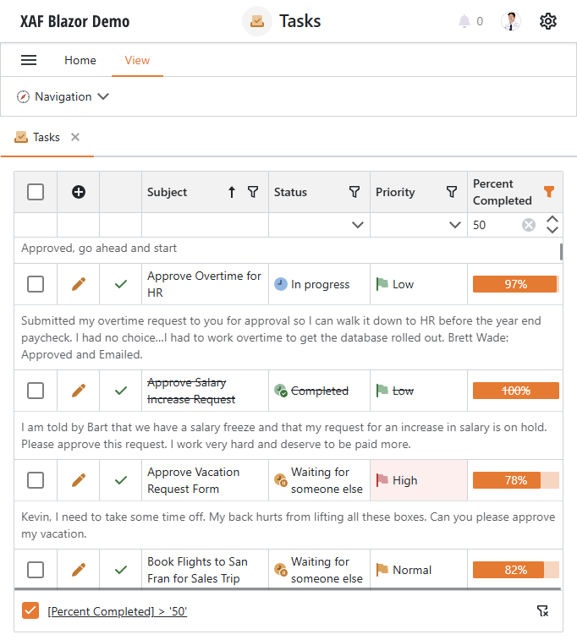Click the Book Flights to San Fran subject
Image resolution: width=577 pixels, height=640 pixels.
click(197, 570)
